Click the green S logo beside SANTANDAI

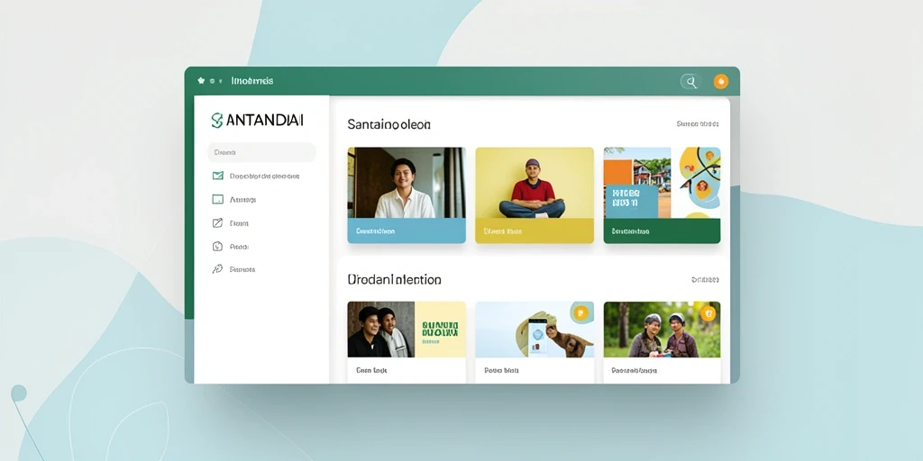216,121
